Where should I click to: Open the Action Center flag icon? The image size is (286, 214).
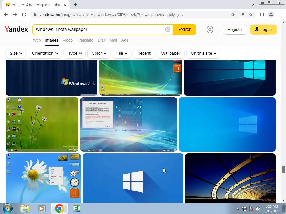coord(251,209)
